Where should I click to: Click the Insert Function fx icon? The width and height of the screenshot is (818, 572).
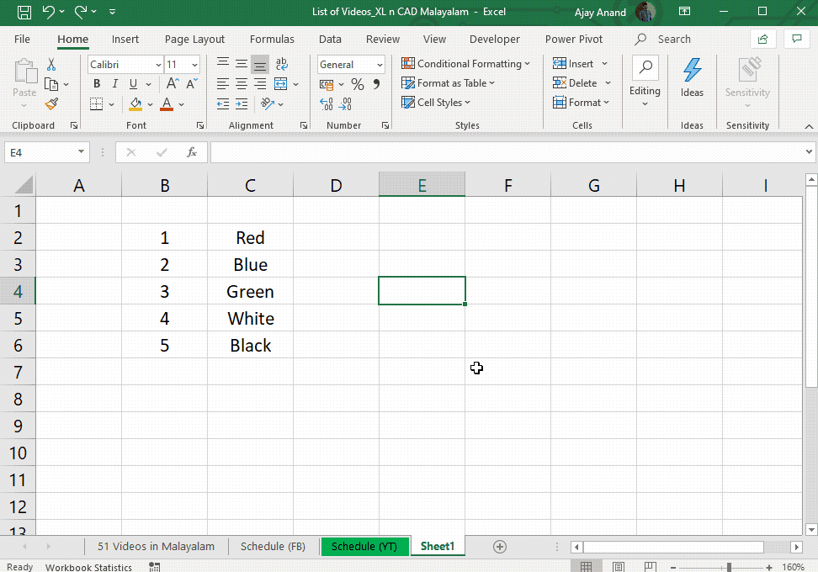point(192,152)
